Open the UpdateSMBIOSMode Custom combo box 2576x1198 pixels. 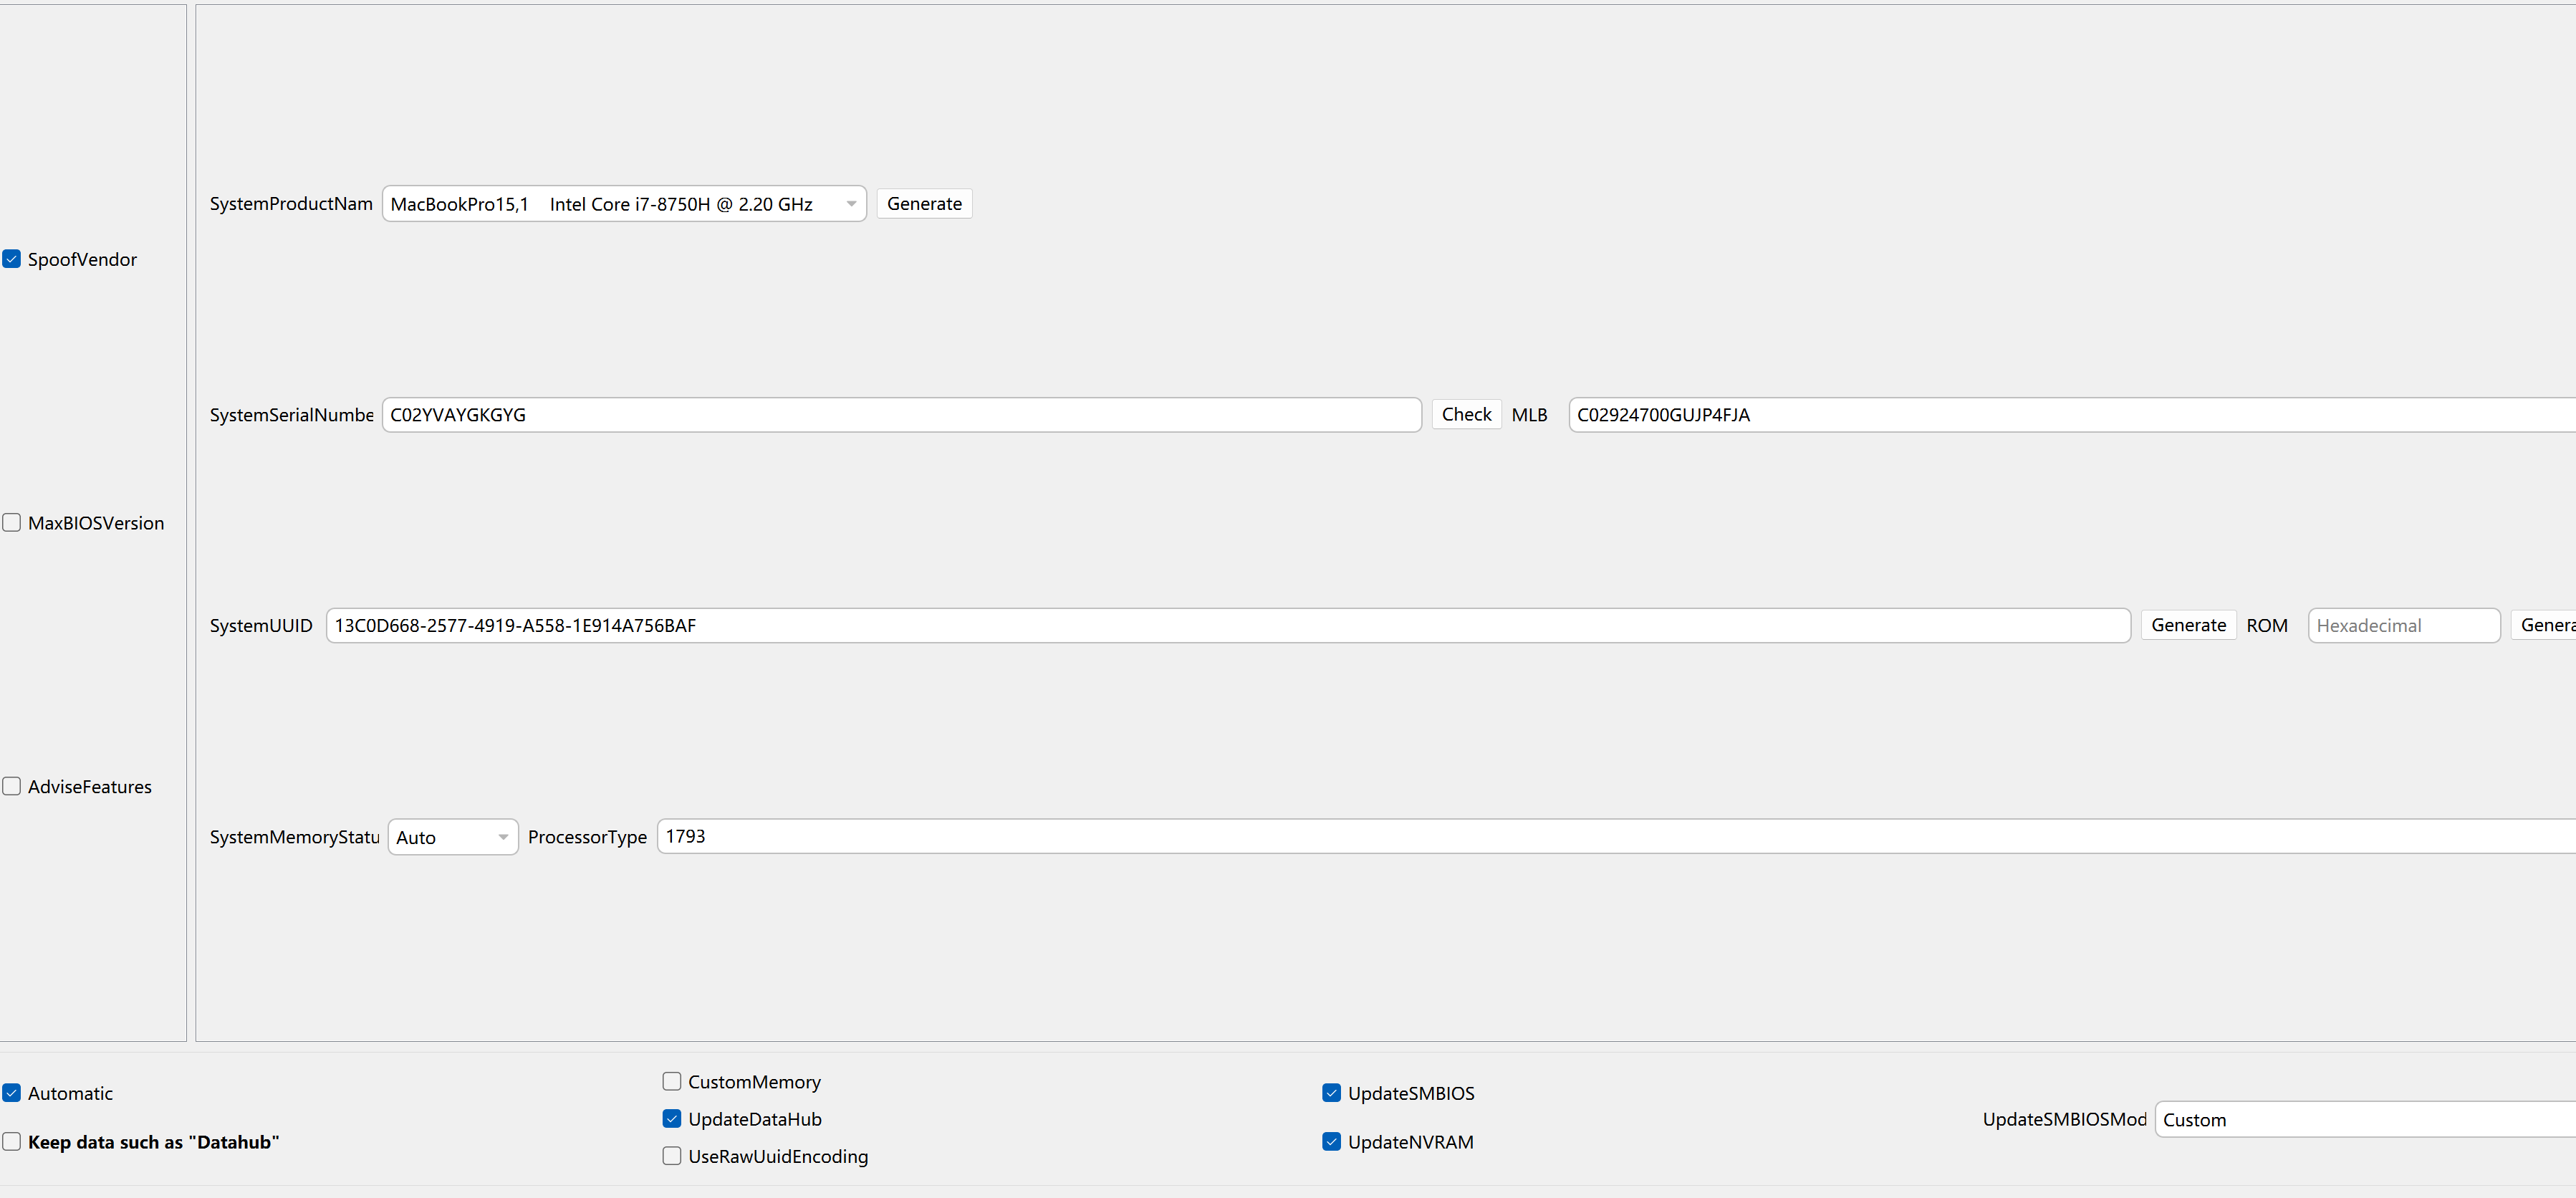pyautogui.click(x=2360, y=1120)
